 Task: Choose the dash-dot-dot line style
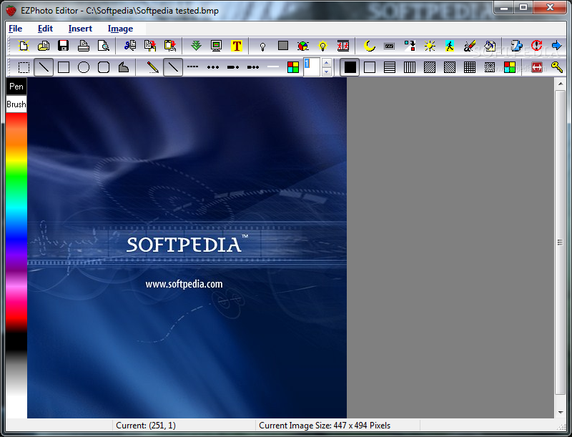(x=253, y=67)
